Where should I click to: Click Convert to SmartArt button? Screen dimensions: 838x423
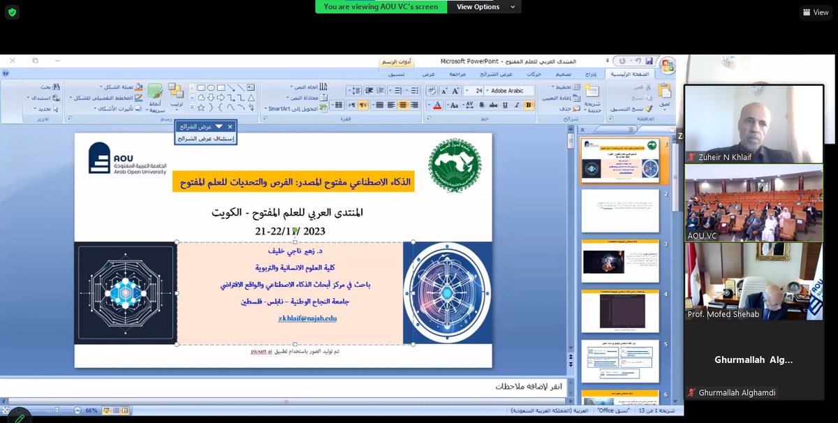297,108
